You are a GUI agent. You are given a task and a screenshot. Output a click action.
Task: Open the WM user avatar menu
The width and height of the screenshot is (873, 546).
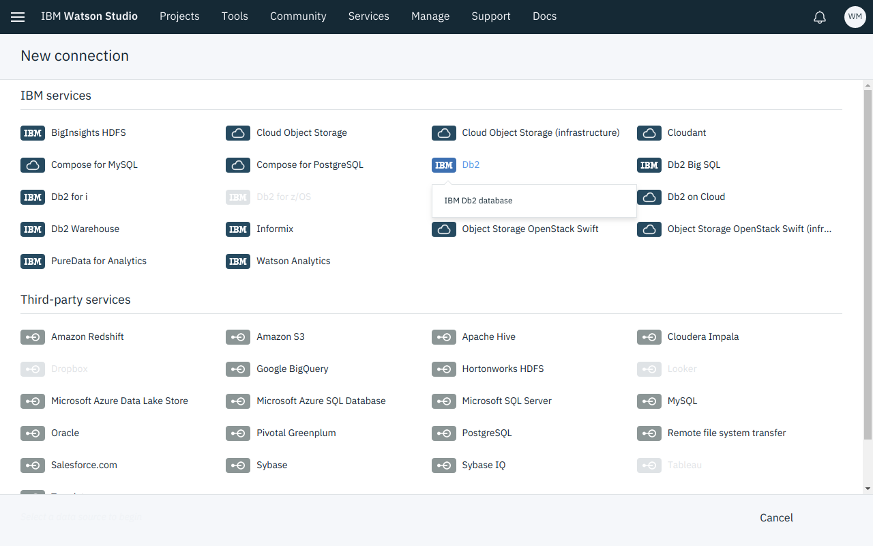855,17
